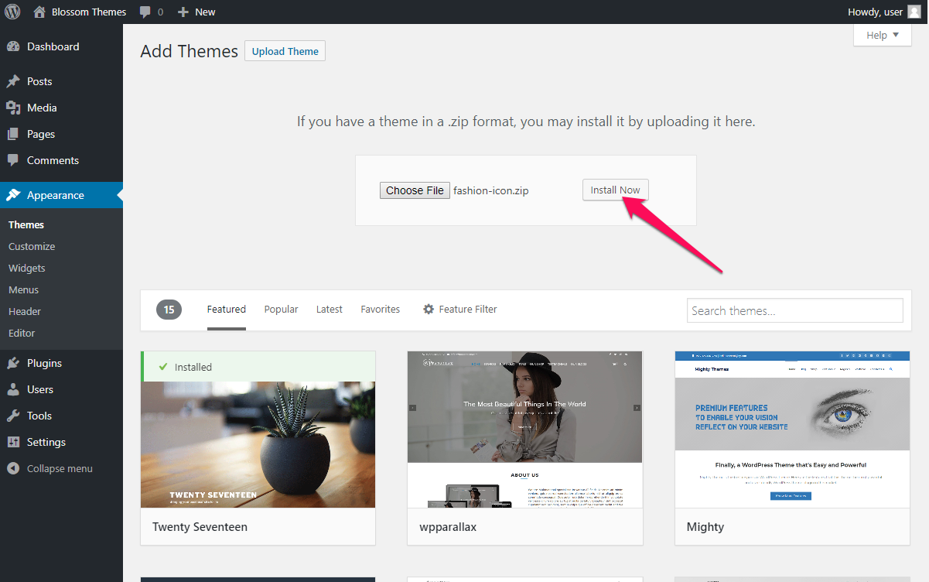Click the Installed status label

pyautogui.click(x=193, y=367)
